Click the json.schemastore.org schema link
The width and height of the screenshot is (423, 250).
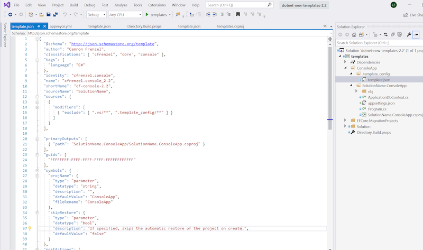pos(114,44)
